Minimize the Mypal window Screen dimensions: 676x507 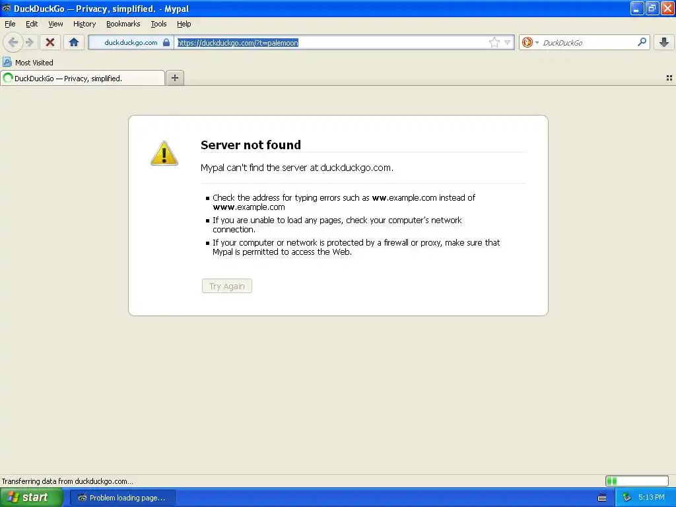pyautogui.click(x=637, y=8)
